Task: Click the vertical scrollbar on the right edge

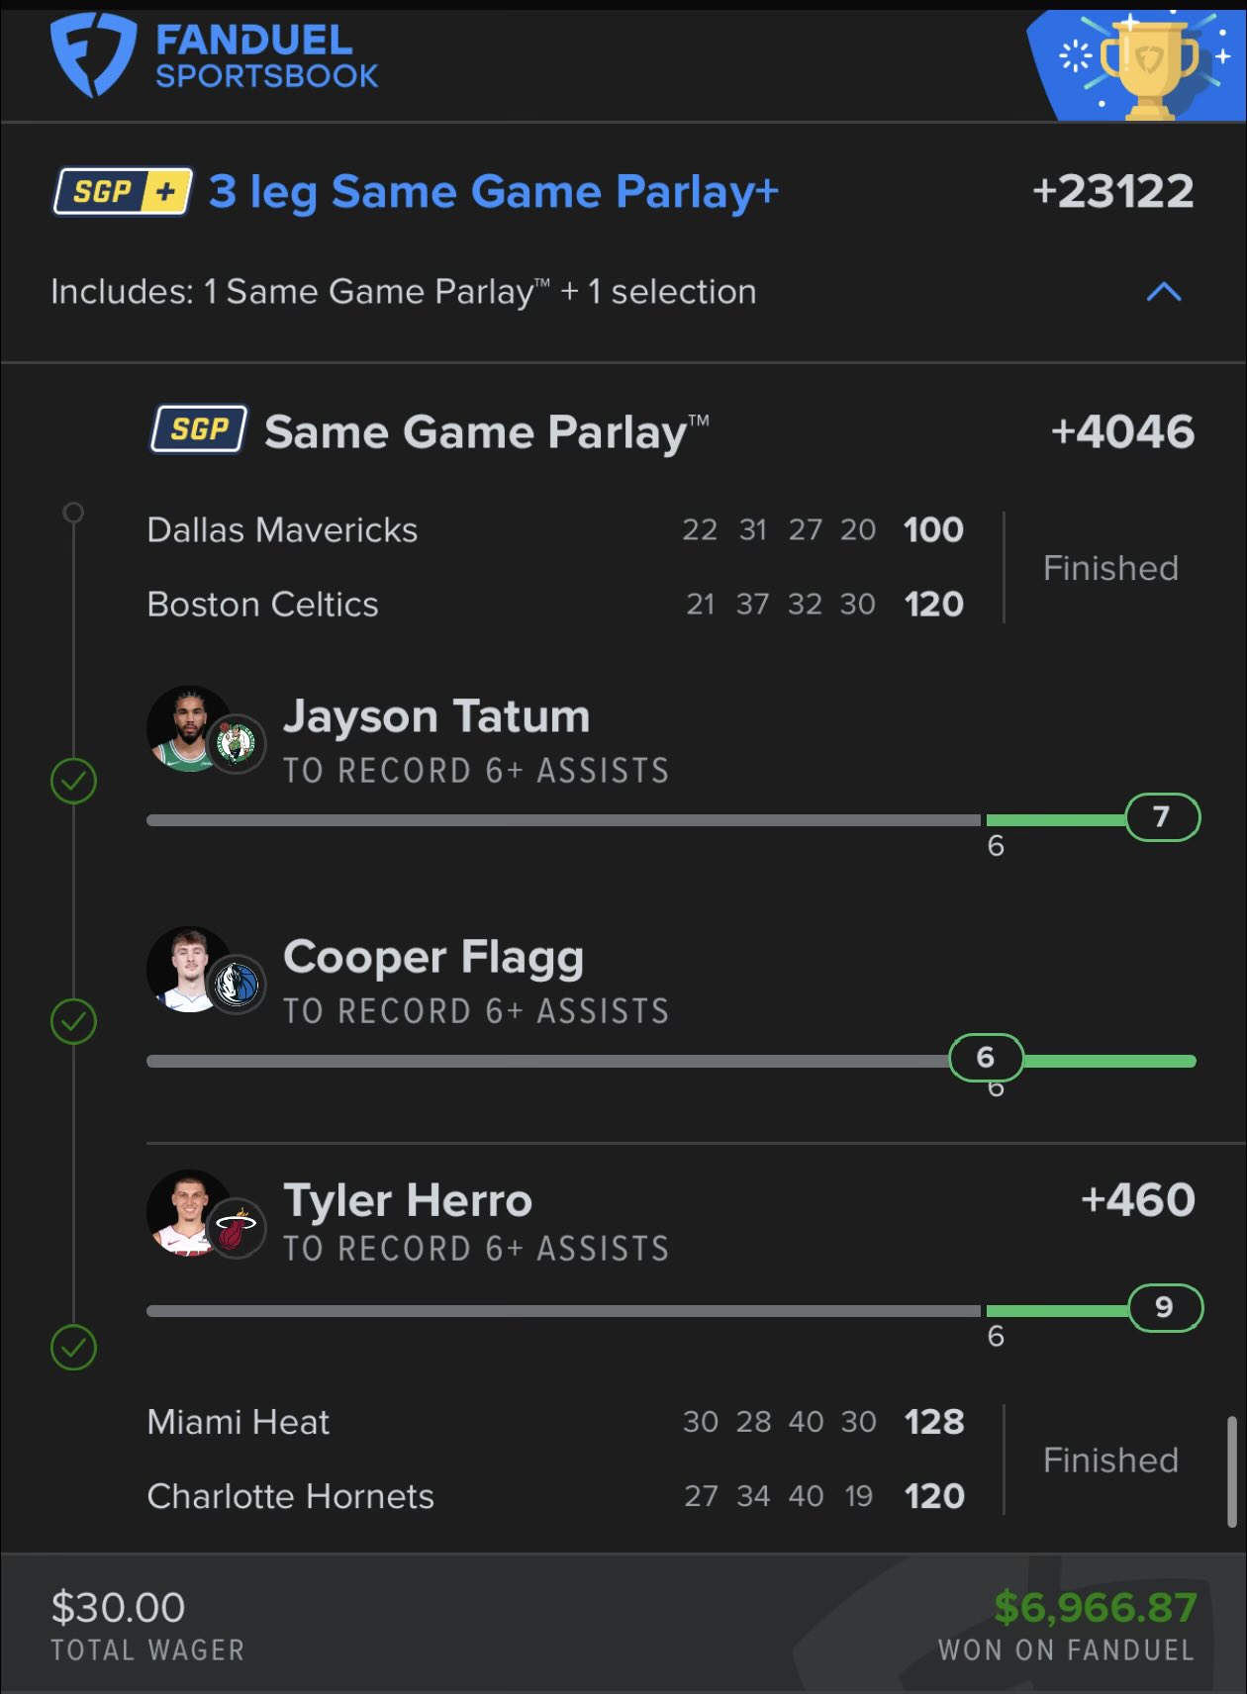Action: tap(1232, 1471)
